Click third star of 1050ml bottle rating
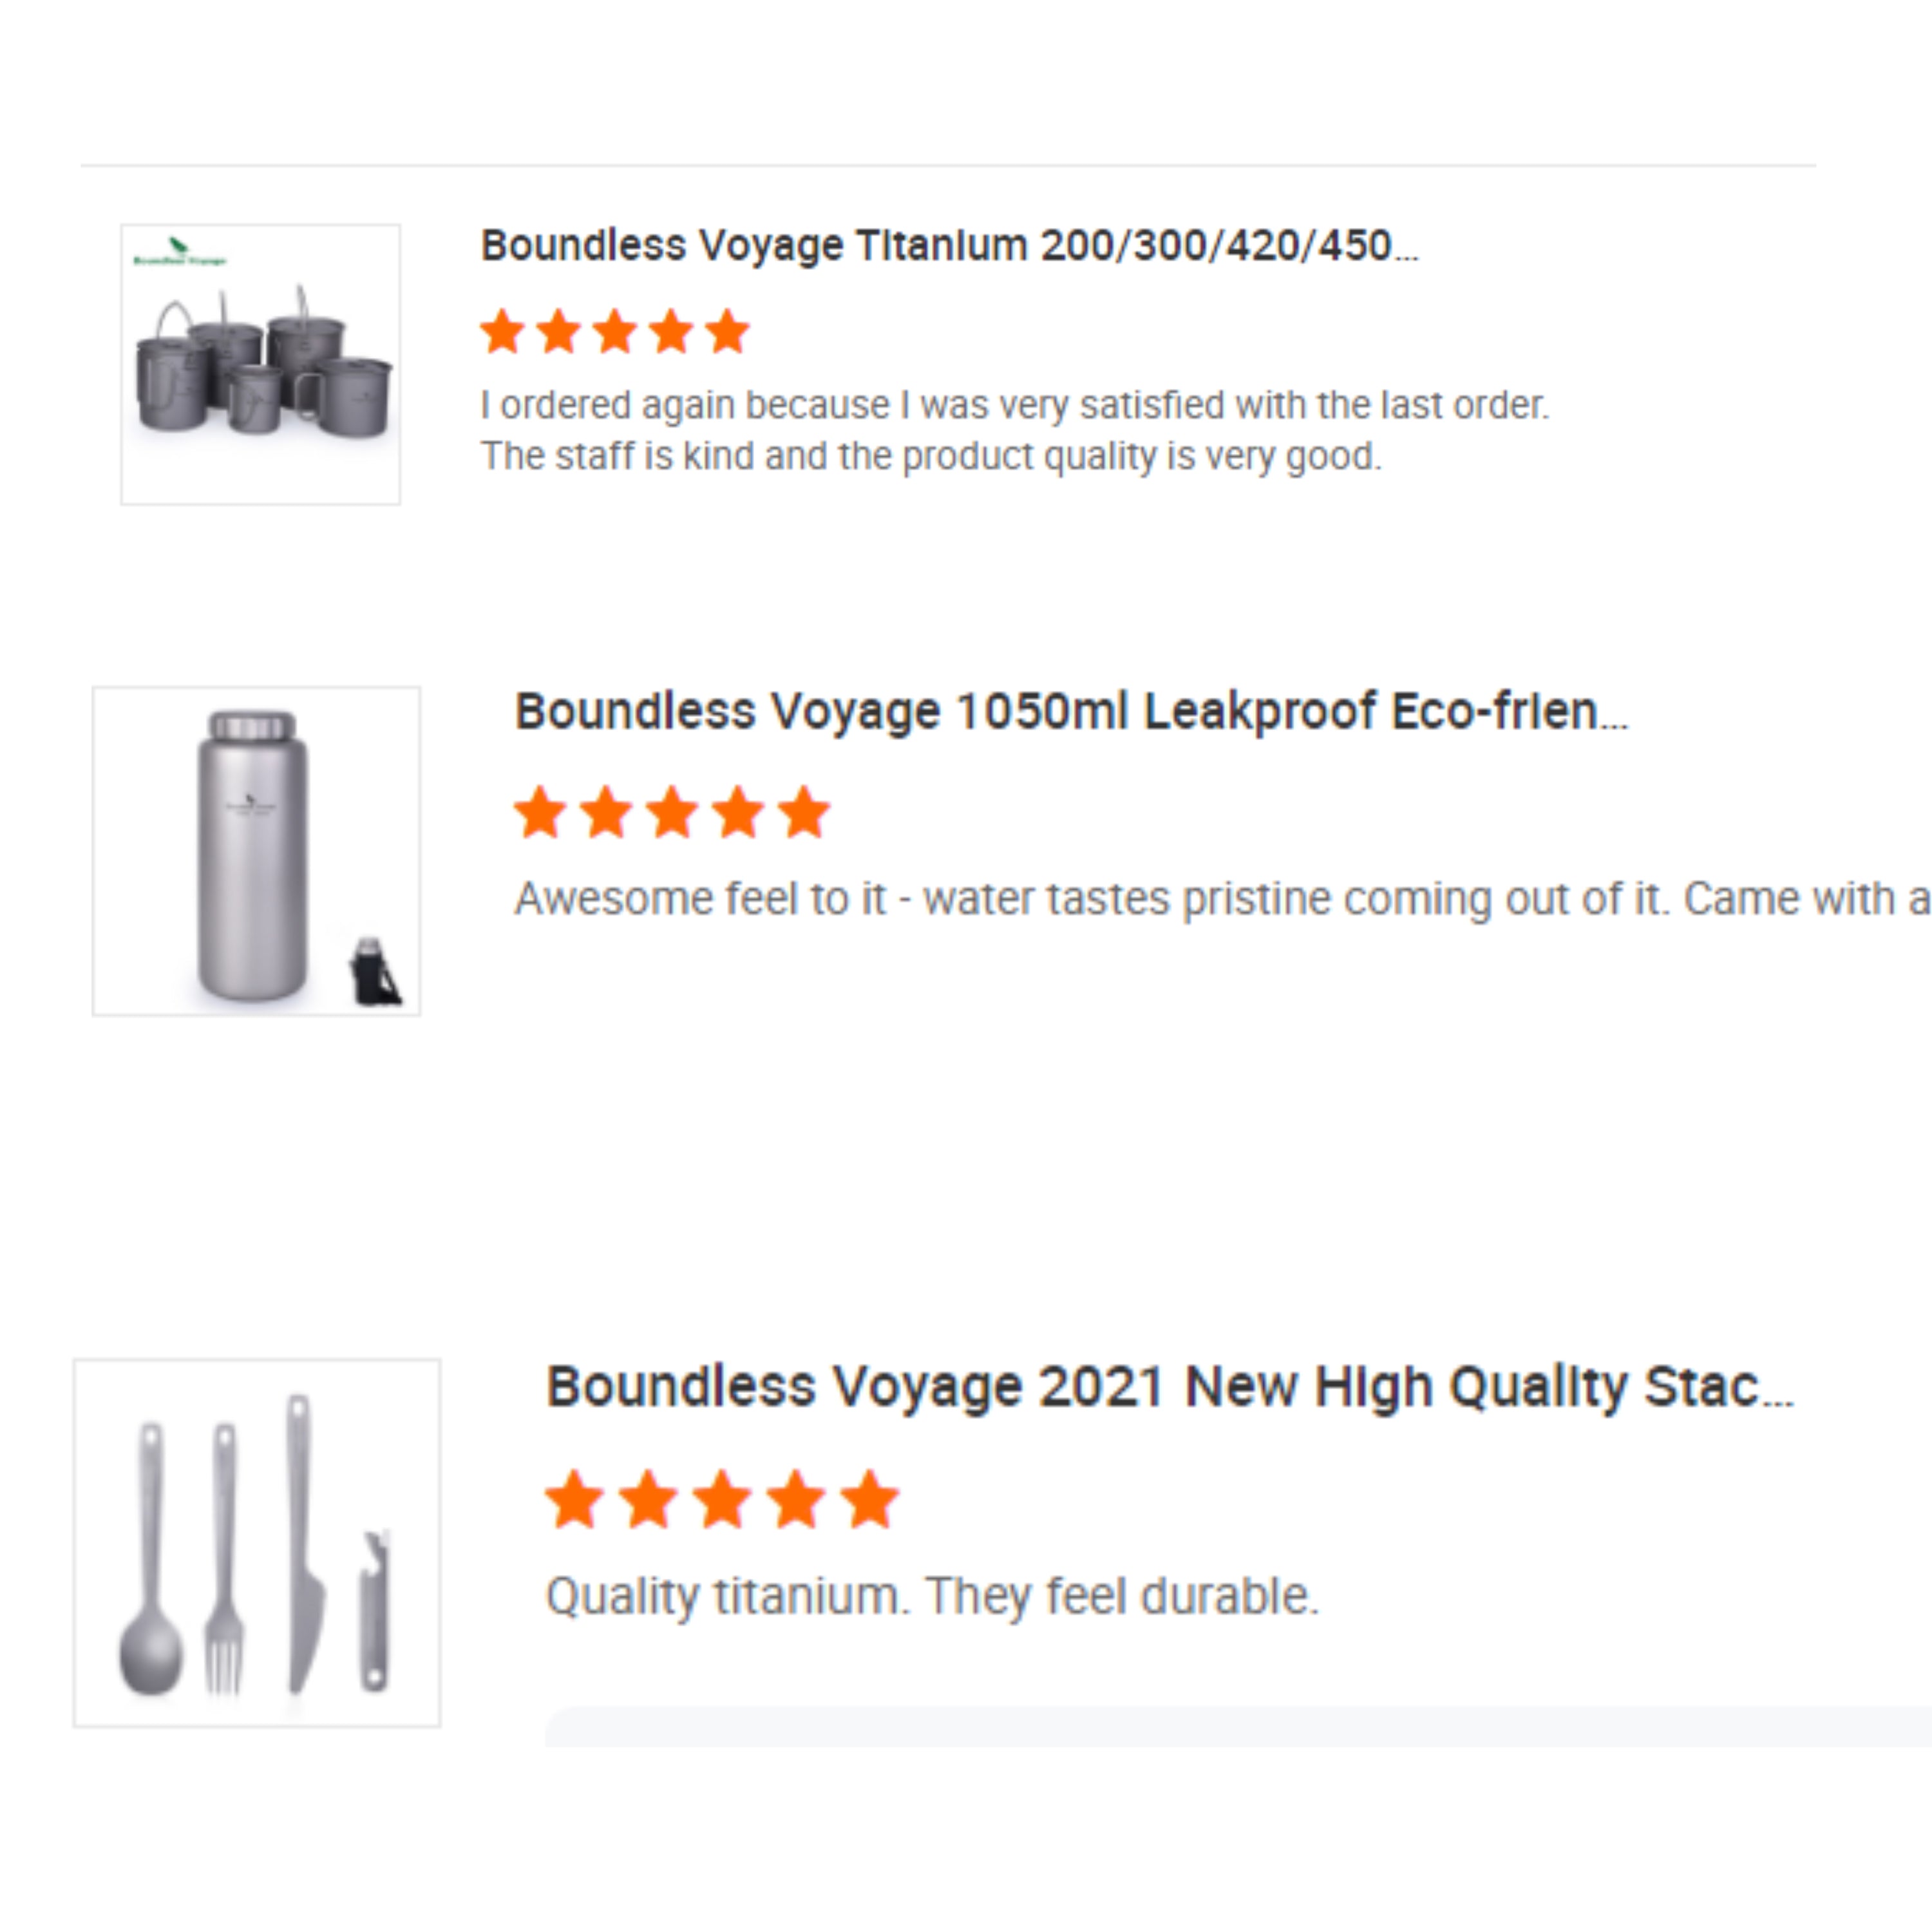Screen dimensions: 1932x1932 click(x=672, y=812)
